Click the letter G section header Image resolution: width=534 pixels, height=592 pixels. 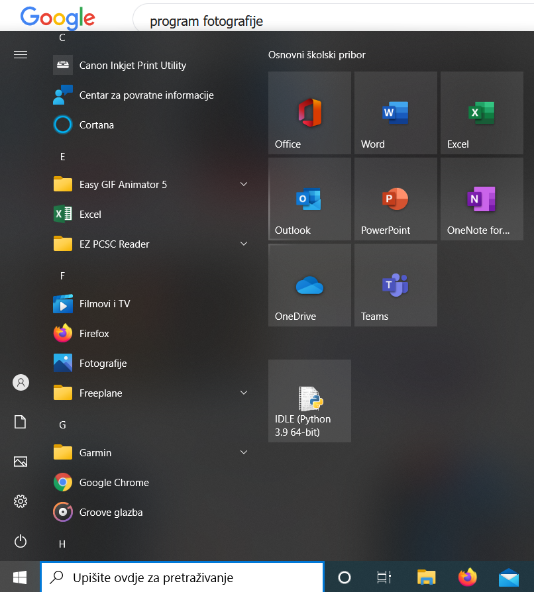[x=63, y=425]
